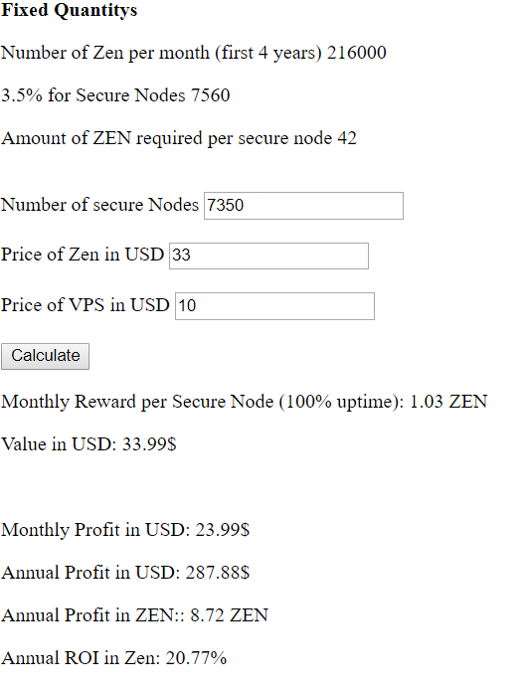Image resolution: width=526 pixels, height=690 pixels.
Task: Click the Number of secure Nodes label
Action: point(99,205)
